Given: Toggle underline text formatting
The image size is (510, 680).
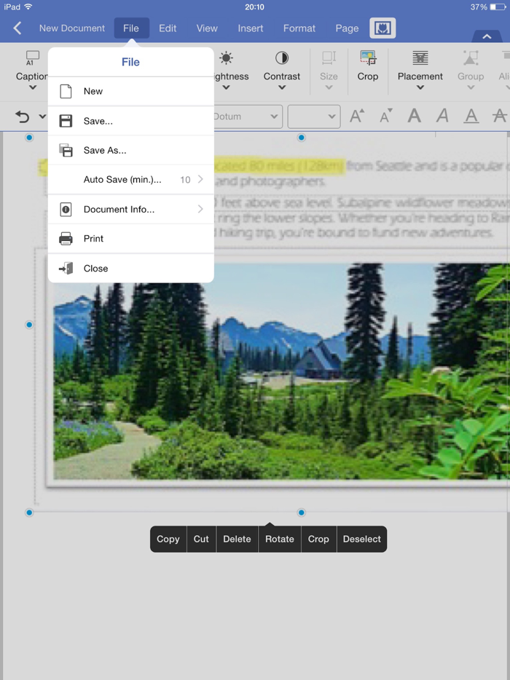Looking at the screenshot, I should click(x=471, y=116).
